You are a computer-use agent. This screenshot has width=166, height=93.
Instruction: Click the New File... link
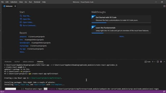tap(26, 16)
